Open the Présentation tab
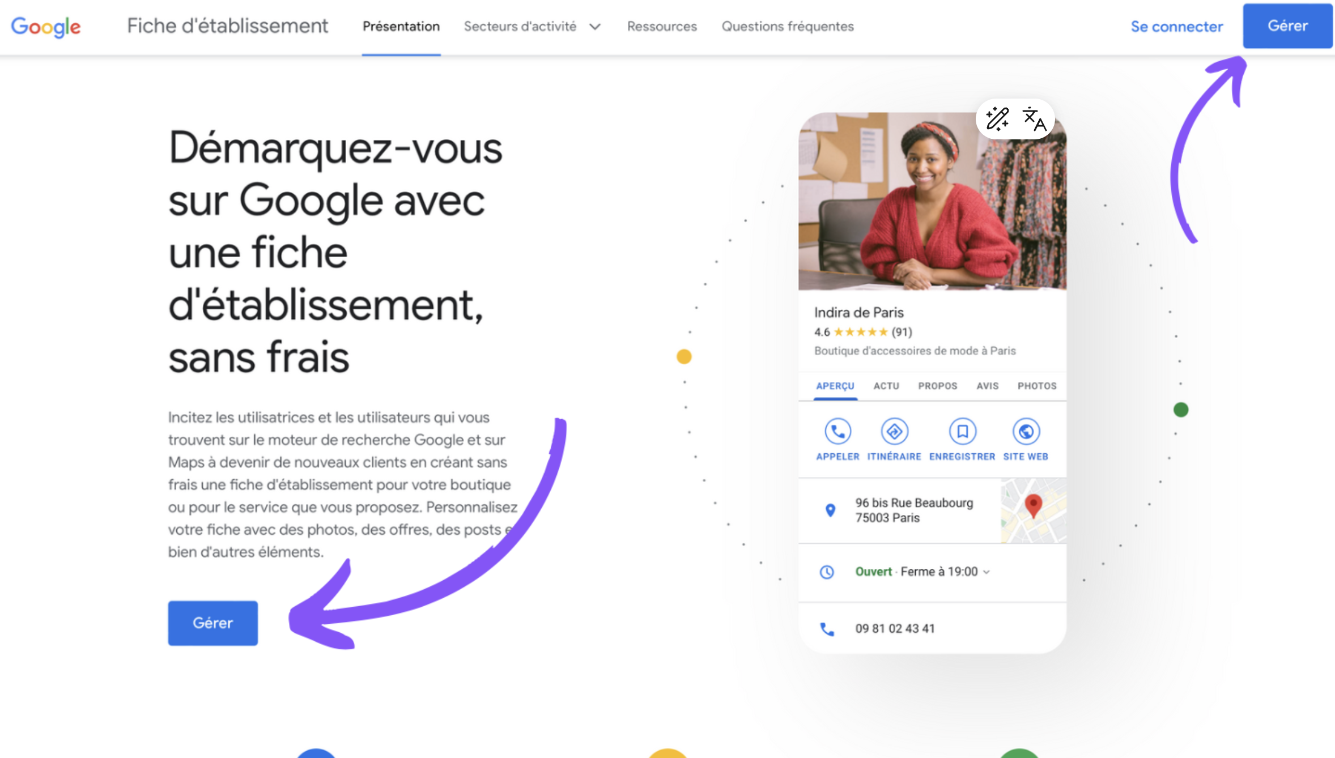This screenshot has height=758, width=1335. click(x=401, y=27)
